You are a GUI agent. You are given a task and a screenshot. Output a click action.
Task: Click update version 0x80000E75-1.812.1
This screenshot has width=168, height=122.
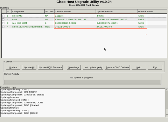[107, 23]
